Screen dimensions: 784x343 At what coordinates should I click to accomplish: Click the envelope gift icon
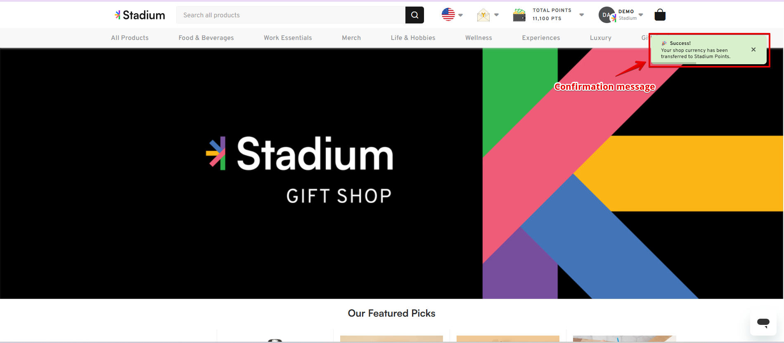(483, 15)
